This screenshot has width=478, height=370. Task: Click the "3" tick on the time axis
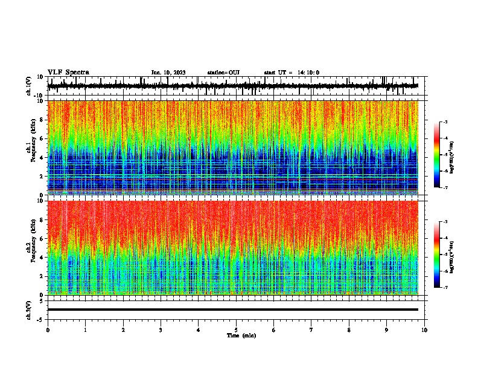pos(161,330)
